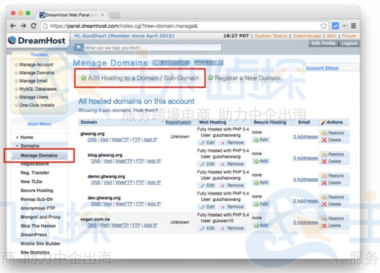Open DreamPress menu item
This screenshot has width=380, height=273.
(34, 235)
